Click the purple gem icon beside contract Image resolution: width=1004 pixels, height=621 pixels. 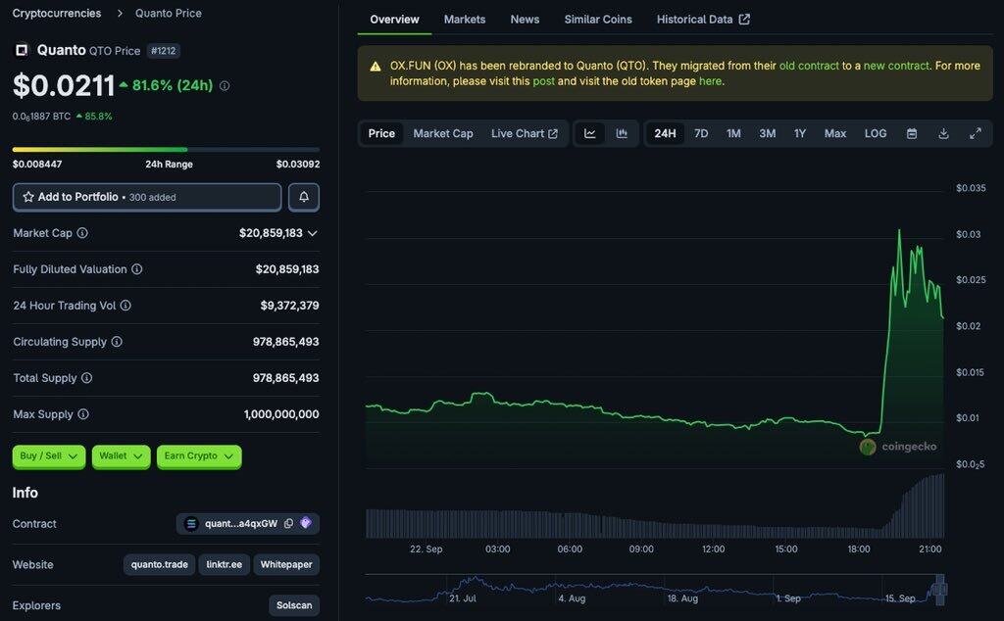[306, 522]
